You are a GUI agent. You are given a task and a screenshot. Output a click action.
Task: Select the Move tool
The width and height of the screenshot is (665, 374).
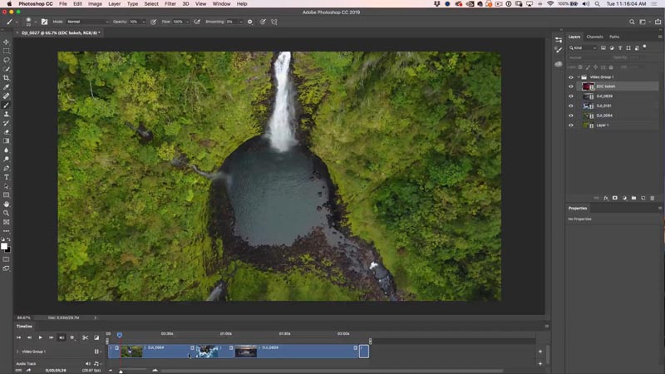[7, 42]
